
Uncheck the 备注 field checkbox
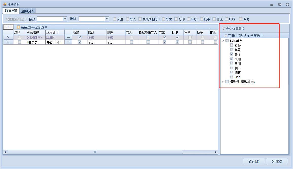coord(231,54)
